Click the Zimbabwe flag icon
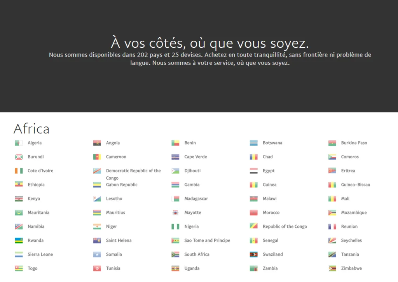The image size is (398, 282). (332, 268)
